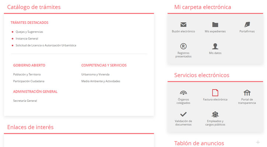Select Medio Ambiente y Actividades
267x147 pixels.
point(101,81)
